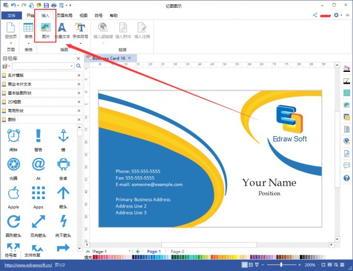Close the 名片模板 library category

tap(79, 75)
